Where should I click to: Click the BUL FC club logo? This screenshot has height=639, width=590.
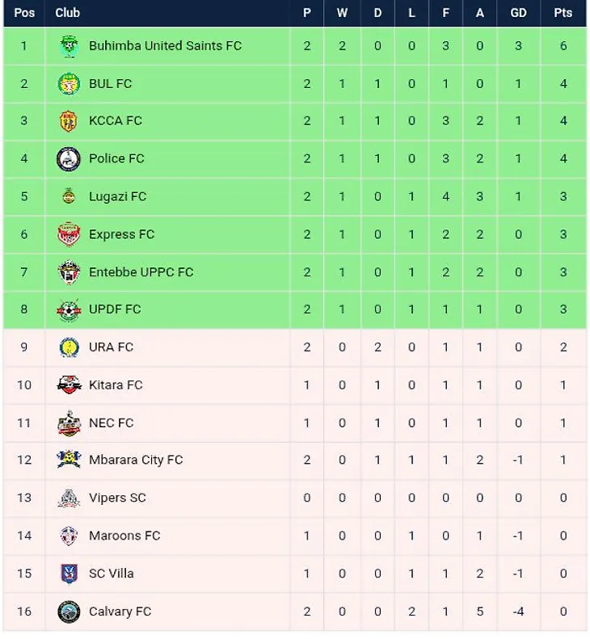tap(69, 84)
